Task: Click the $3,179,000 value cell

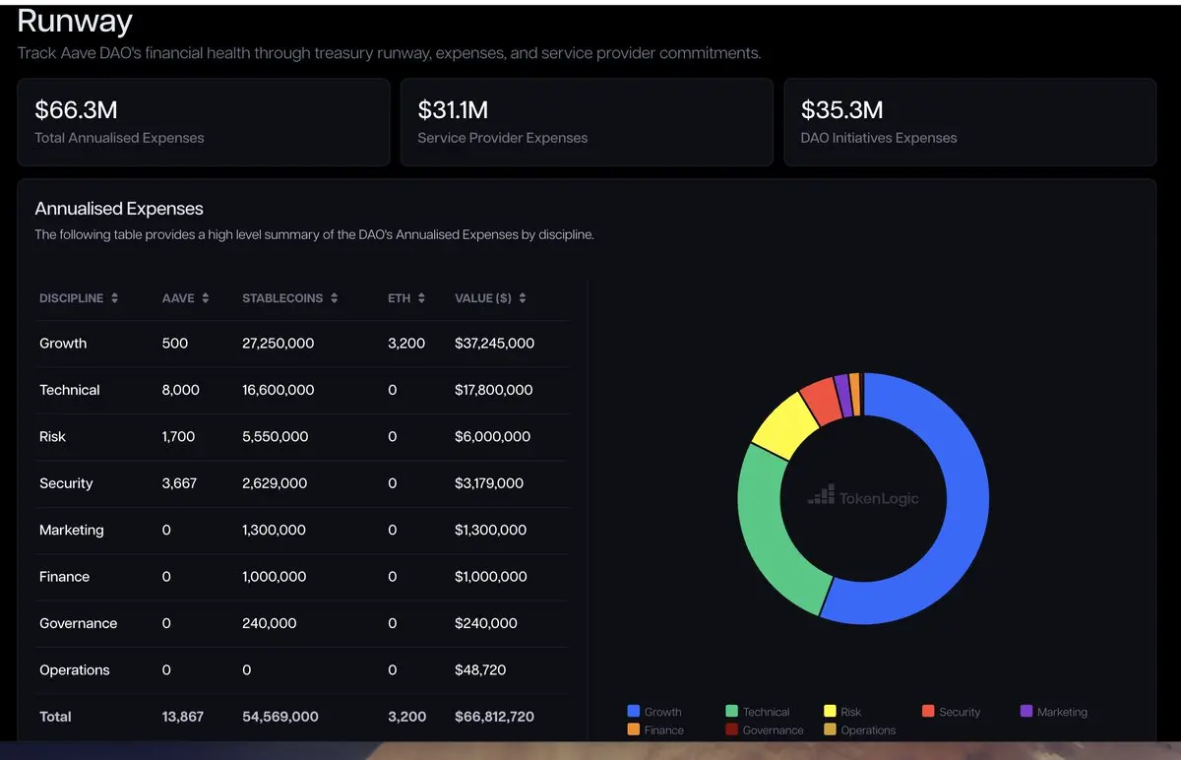Action: [489, 483]
